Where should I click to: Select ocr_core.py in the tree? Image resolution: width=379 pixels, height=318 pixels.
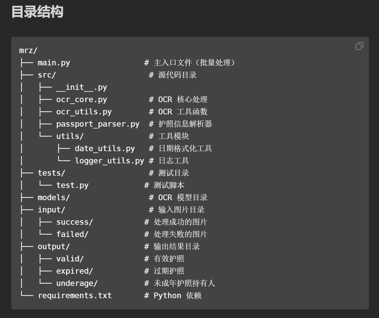pyautogui.click(x=81, y=100)
